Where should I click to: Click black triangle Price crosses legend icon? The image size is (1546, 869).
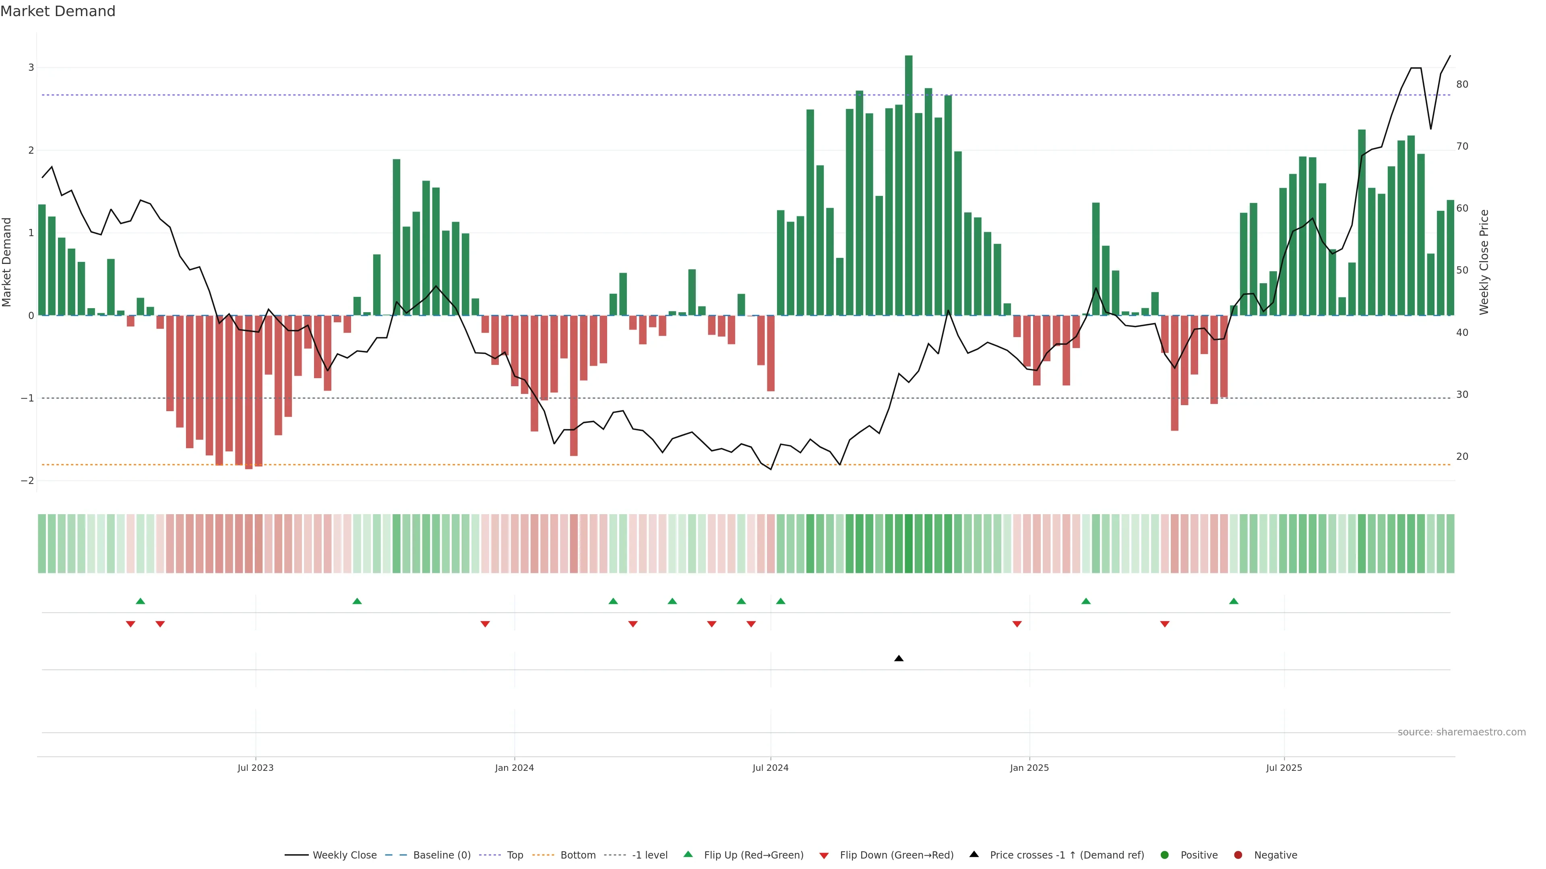click(974, 855)
